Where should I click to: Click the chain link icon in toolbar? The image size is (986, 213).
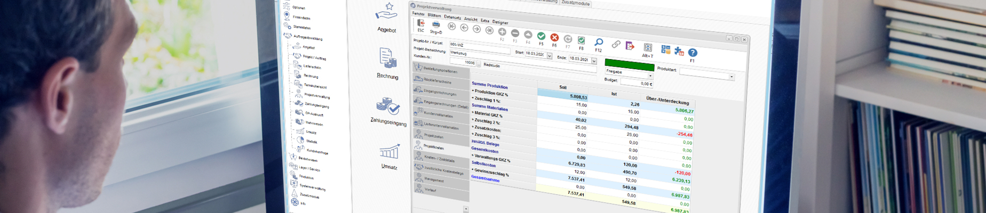coord(616,44)
